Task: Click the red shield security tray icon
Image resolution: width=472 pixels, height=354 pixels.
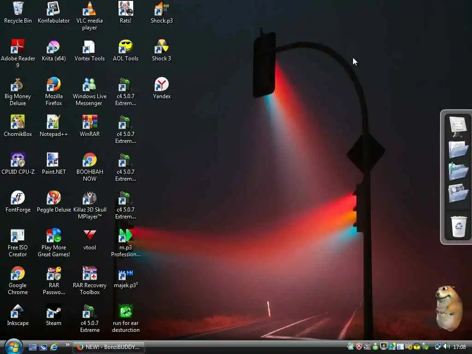Action: point(359,347)
